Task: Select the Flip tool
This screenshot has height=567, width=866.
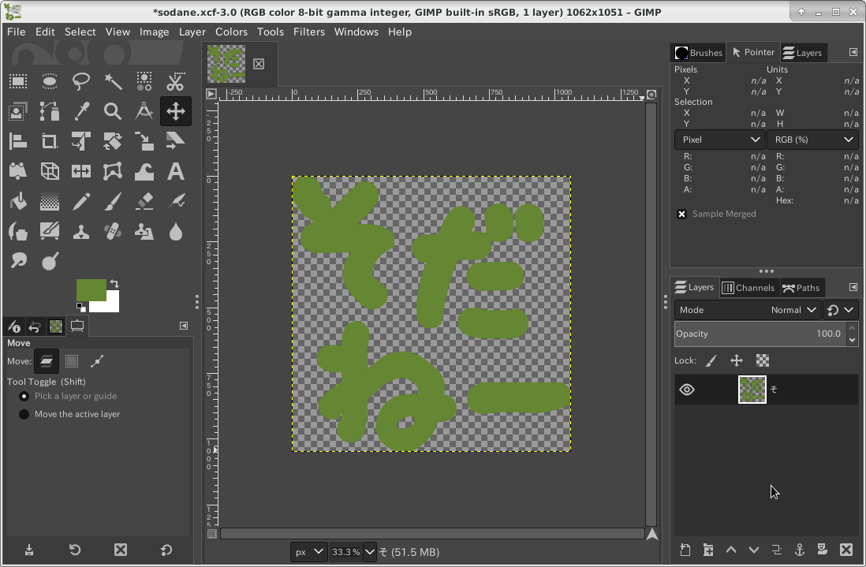Action: pos(81,171)
